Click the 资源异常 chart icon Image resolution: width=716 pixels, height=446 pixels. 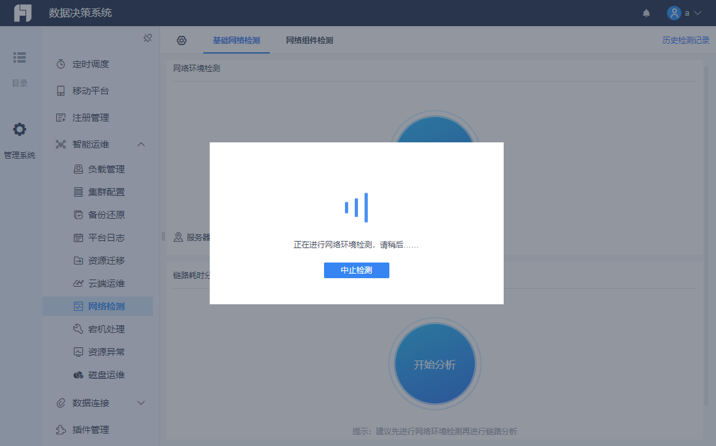[78, 352]
